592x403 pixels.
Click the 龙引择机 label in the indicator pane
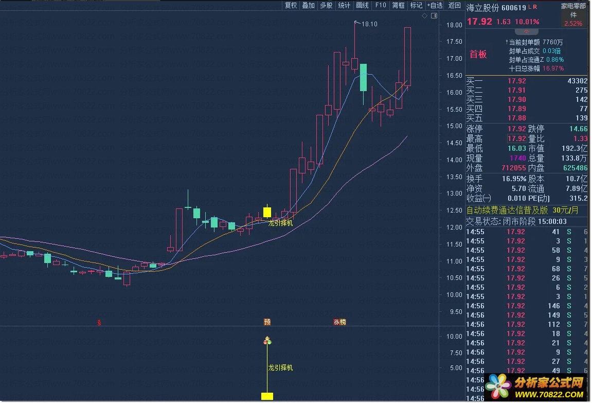click(280, 367)
